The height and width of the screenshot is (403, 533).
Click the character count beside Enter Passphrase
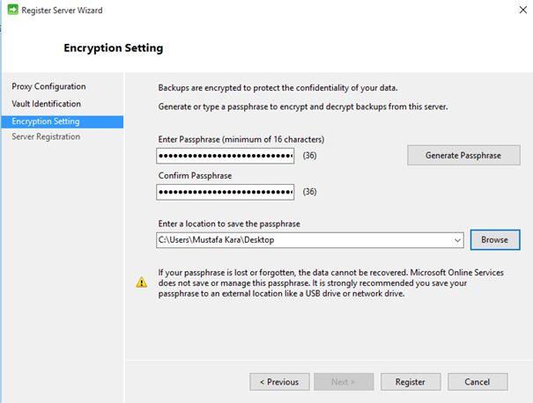310,156
